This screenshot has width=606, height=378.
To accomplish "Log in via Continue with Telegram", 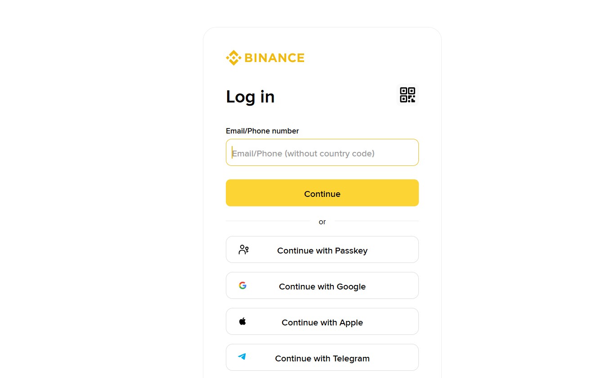I will point(322,357).
